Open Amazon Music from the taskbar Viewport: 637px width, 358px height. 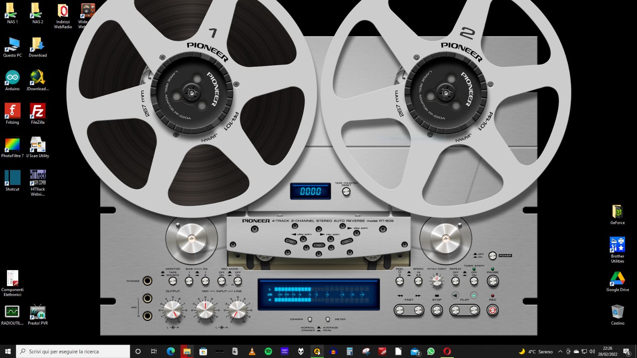284,351
